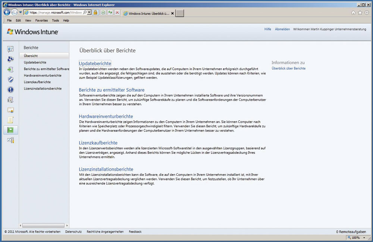Click the search magnifier in address bar
This screenshot has width=373, height=242.
[x=85, y=12]
